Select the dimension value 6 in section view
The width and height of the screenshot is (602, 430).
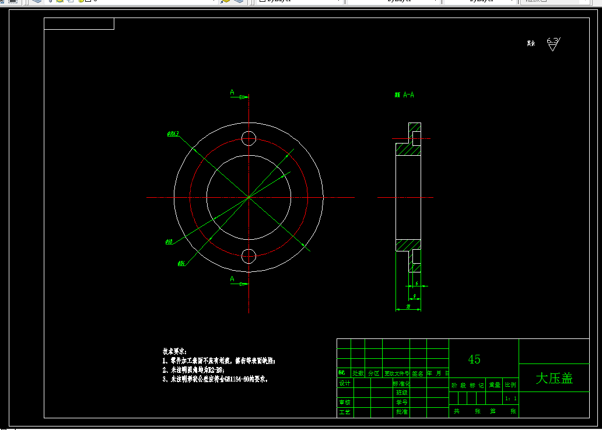pos(417,284)
